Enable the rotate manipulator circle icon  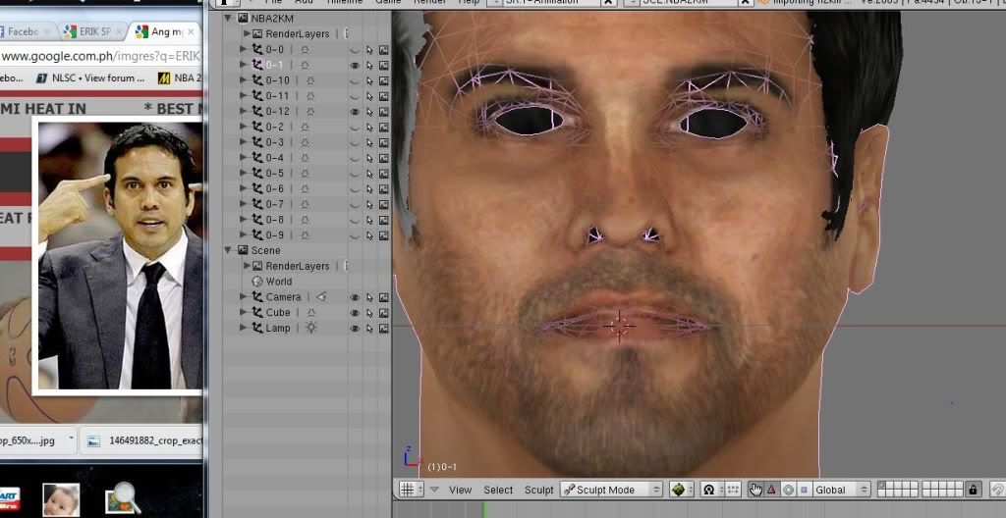click(788, 490)
